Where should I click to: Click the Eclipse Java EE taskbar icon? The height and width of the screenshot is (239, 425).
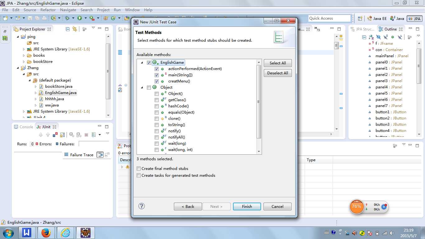pos(85,233)
